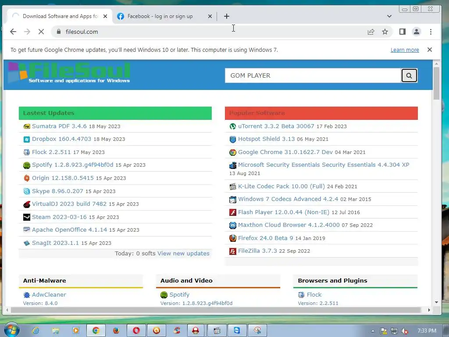The height and width of the screenshot is (337, 449).
Task: Click the horizontal scrollbar right arrow
Action: [429, 310]
